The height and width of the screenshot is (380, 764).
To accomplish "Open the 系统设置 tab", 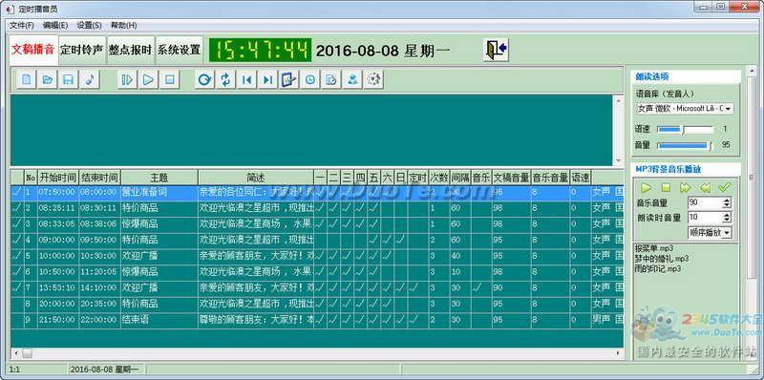I will 179,50.
